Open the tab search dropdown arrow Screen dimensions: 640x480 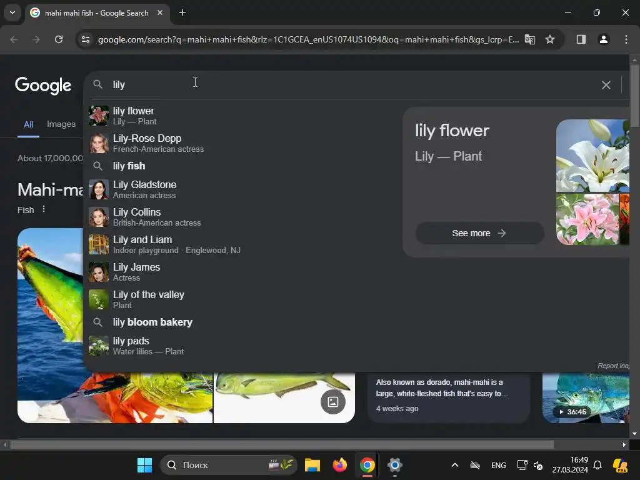(12, 12)
